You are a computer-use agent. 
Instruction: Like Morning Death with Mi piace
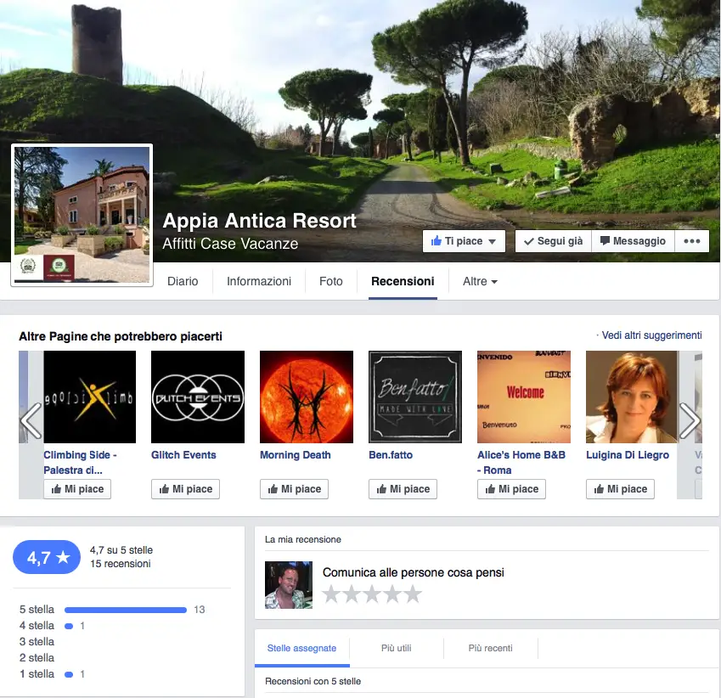coord(295,489)
